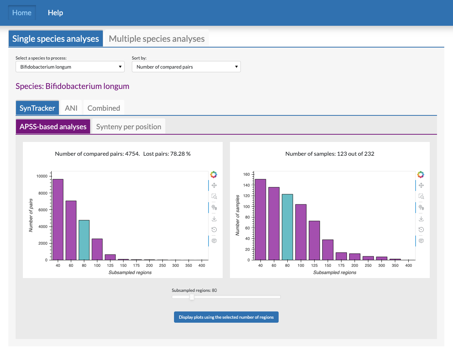The image size is (453, 355).
Task: Activate Pan tool on the samples plot
Action: (x=421, y=185)
